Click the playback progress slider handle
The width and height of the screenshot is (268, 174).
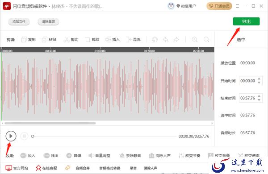pyautogui.click(x=33, y=136)
